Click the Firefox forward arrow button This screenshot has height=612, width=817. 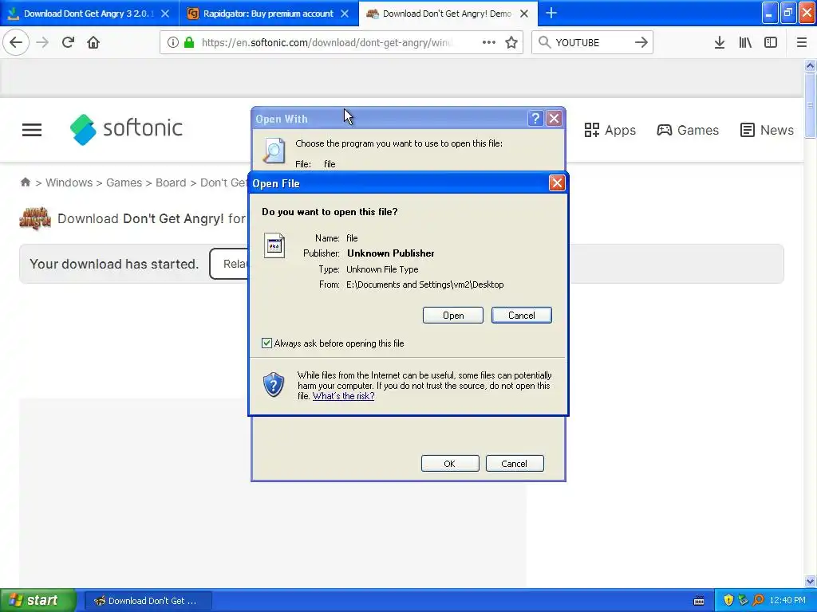[42, 42]
